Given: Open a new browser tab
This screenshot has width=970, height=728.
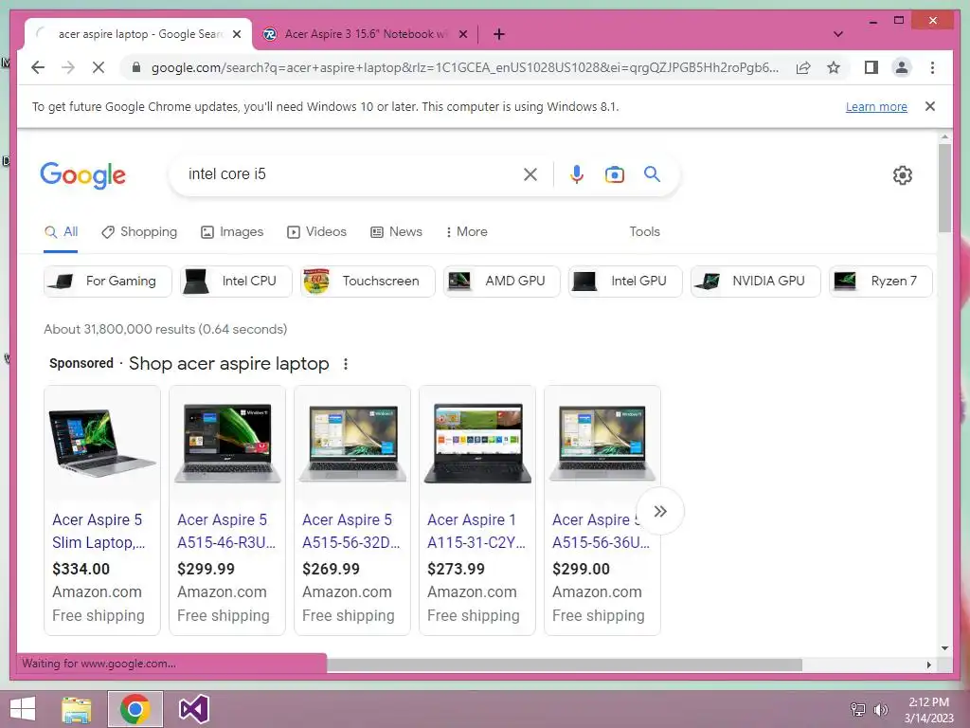Looking at the screenshot, I should pyautogui.click(x=499, y=34).
